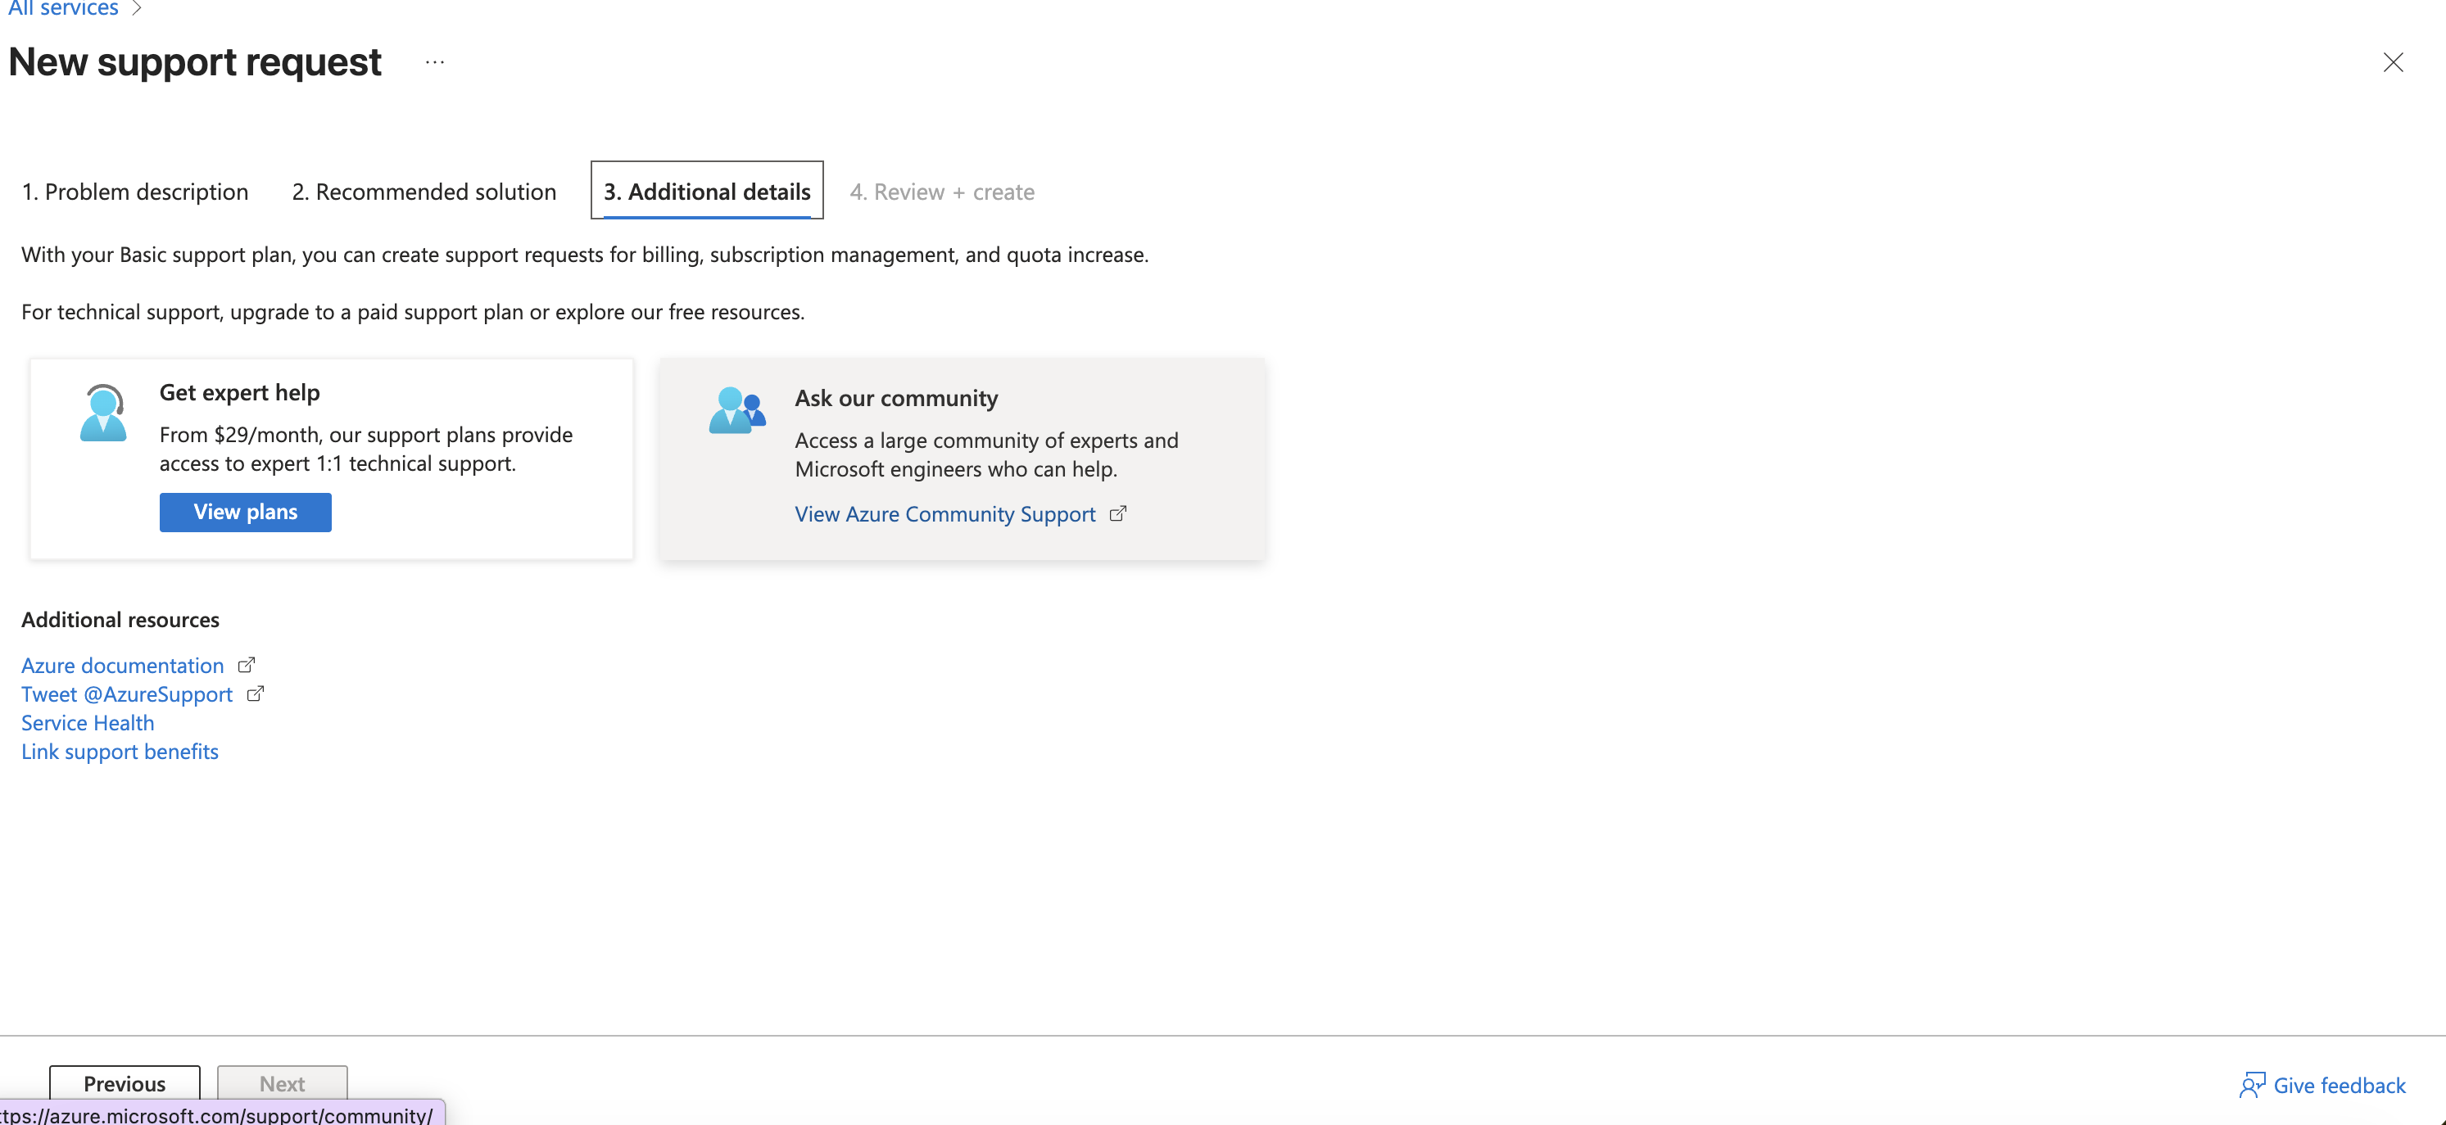Image resolution: width=2446 pixels, height=1125 pixels.
Task: Click the ellipsis next to New support request
Action: click(435, 63)
